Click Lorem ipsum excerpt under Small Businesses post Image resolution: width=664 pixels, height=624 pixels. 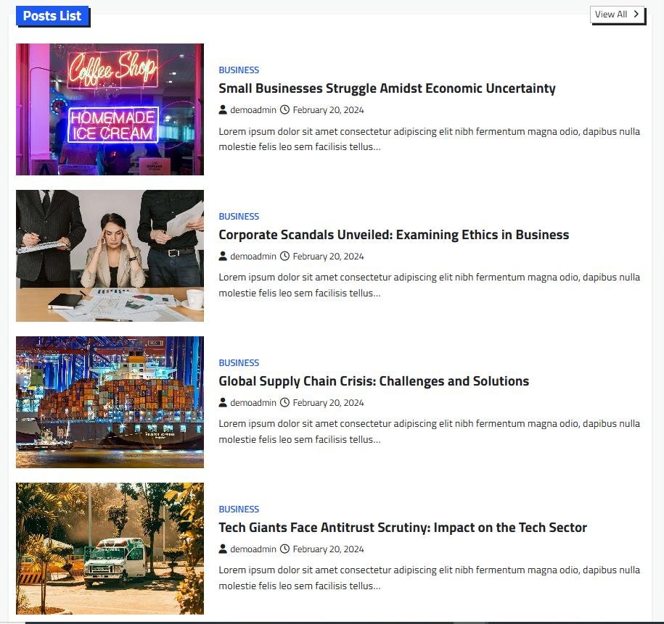click(429, 138)
